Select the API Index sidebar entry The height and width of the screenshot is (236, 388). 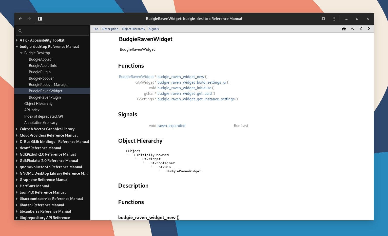[x=32, y=110]
